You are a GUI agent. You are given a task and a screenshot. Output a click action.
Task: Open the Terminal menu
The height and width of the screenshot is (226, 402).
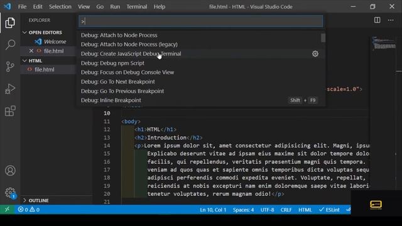pyautogui.click(x=137, y=7)
